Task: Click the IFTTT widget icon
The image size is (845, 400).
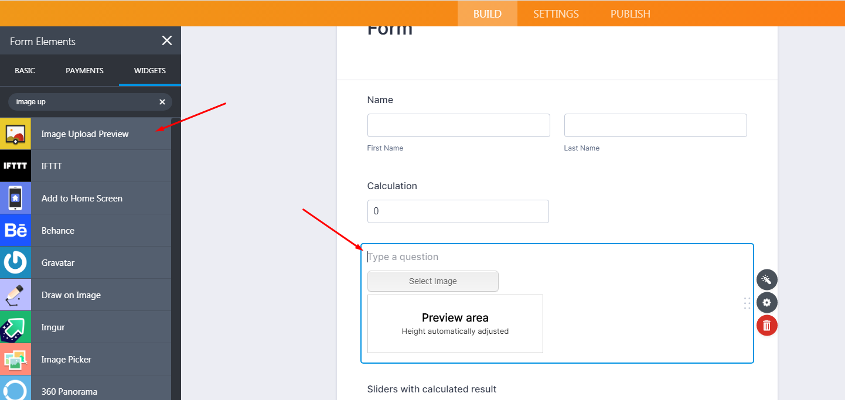Action: pos(15,166)
